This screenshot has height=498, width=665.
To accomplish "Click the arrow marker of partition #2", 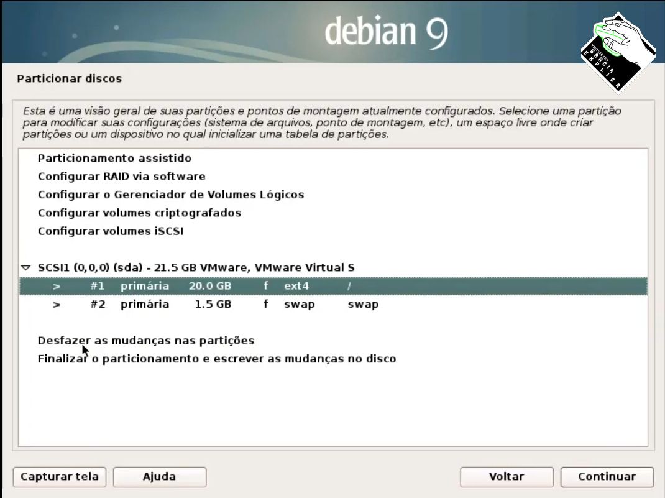I will pos(57,305).
